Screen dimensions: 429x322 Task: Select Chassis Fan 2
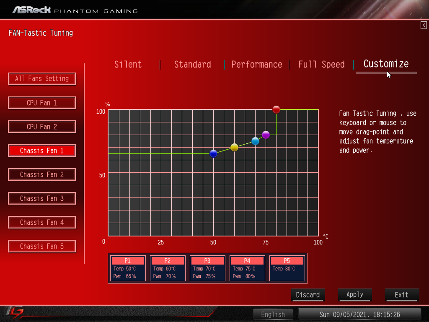tap(42, 175)
